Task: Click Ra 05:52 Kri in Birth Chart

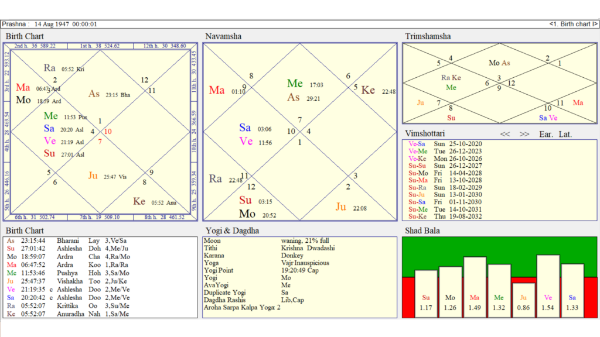Action: [x=64, y=68]
